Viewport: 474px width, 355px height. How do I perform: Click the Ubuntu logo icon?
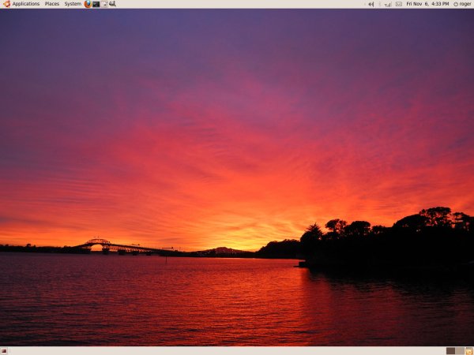[x=6, y=4]
